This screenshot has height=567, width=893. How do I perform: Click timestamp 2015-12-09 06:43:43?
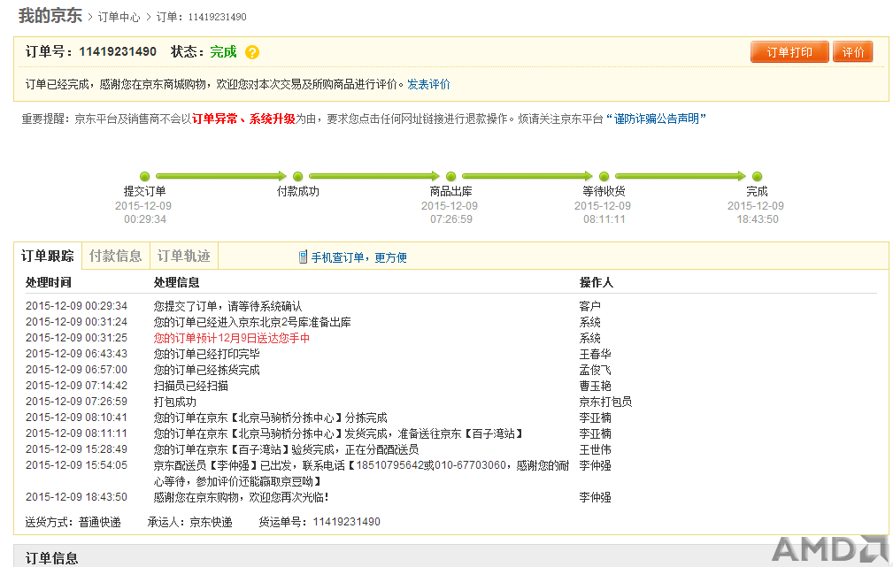tap(76, 354)
